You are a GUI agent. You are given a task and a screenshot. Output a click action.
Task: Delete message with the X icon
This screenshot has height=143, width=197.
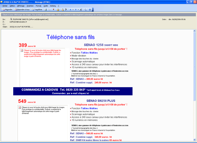[66, 10]
